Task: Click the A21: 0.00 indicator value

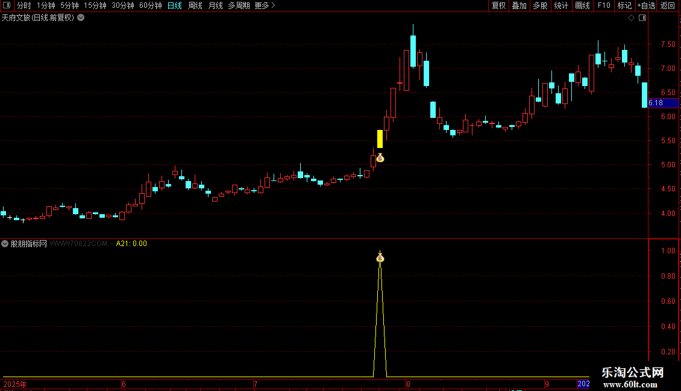Action: coord(131,244)
